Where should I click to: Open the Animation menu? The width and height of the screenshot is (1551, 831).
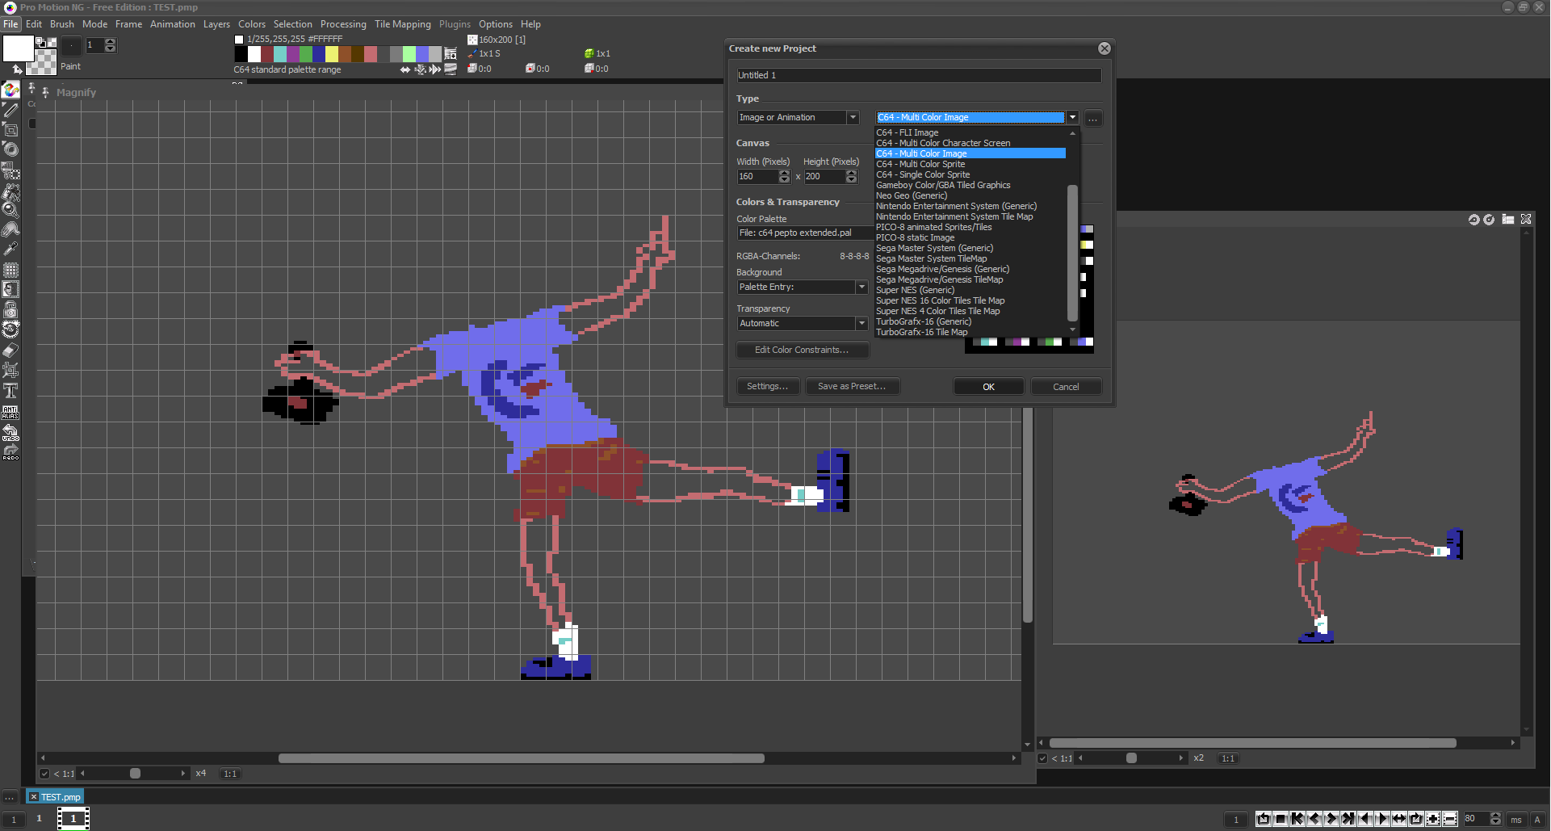point(172,24)
